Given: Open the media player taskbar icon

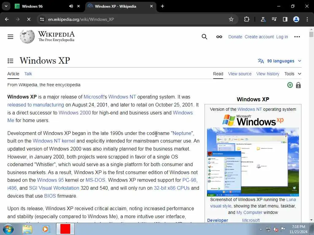Looking at the screenshot, I should pos(46,229).
